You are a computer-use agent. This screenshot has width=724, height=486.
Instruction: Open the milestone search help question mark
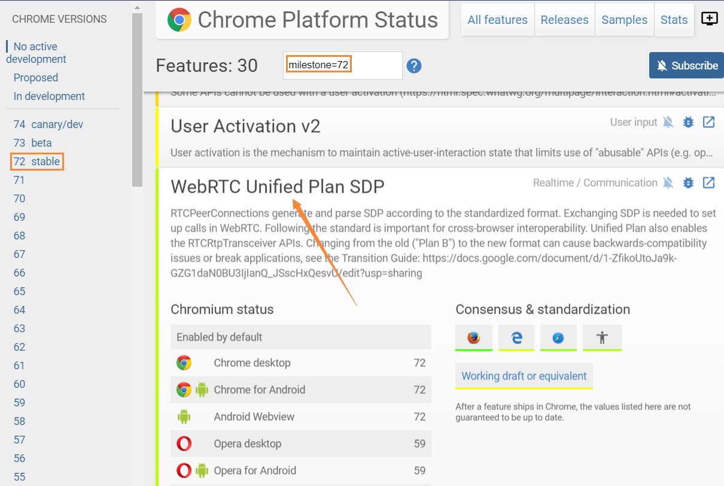click(414, 66)
